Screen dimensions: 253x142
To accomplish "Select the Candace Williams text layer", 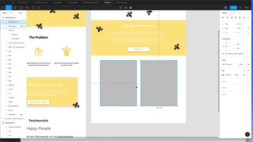I will (x=13, y=127).
